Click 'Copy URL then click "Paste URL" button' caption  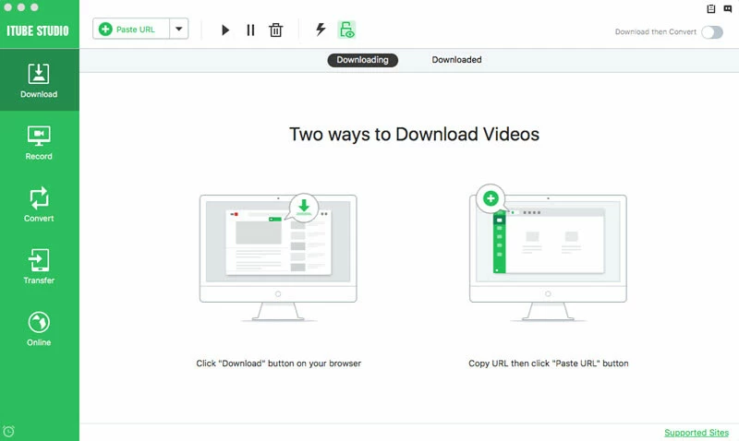tap(548, 364)
